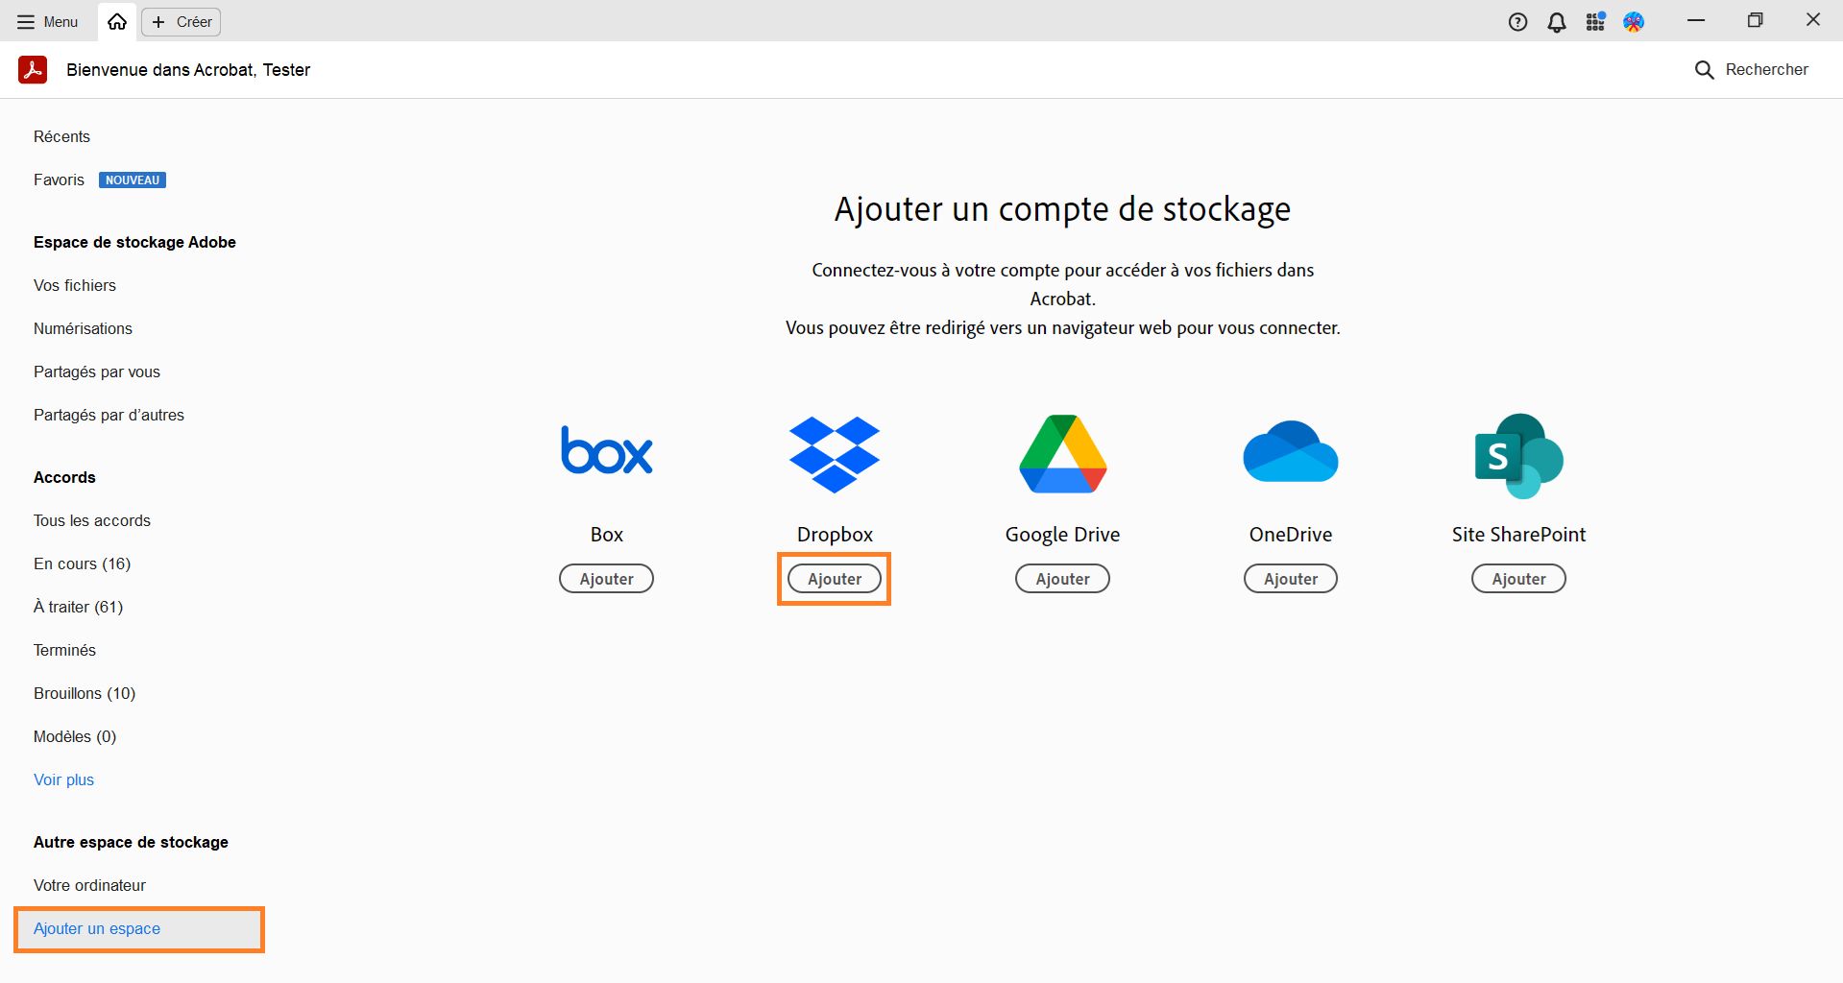Open the profile avatar menu
The width and height of the screenshot is (1843, 983).
[1633, 21]
